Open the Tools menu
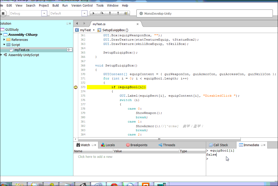This screenshot has width=278, height=186. click(100, 6)
